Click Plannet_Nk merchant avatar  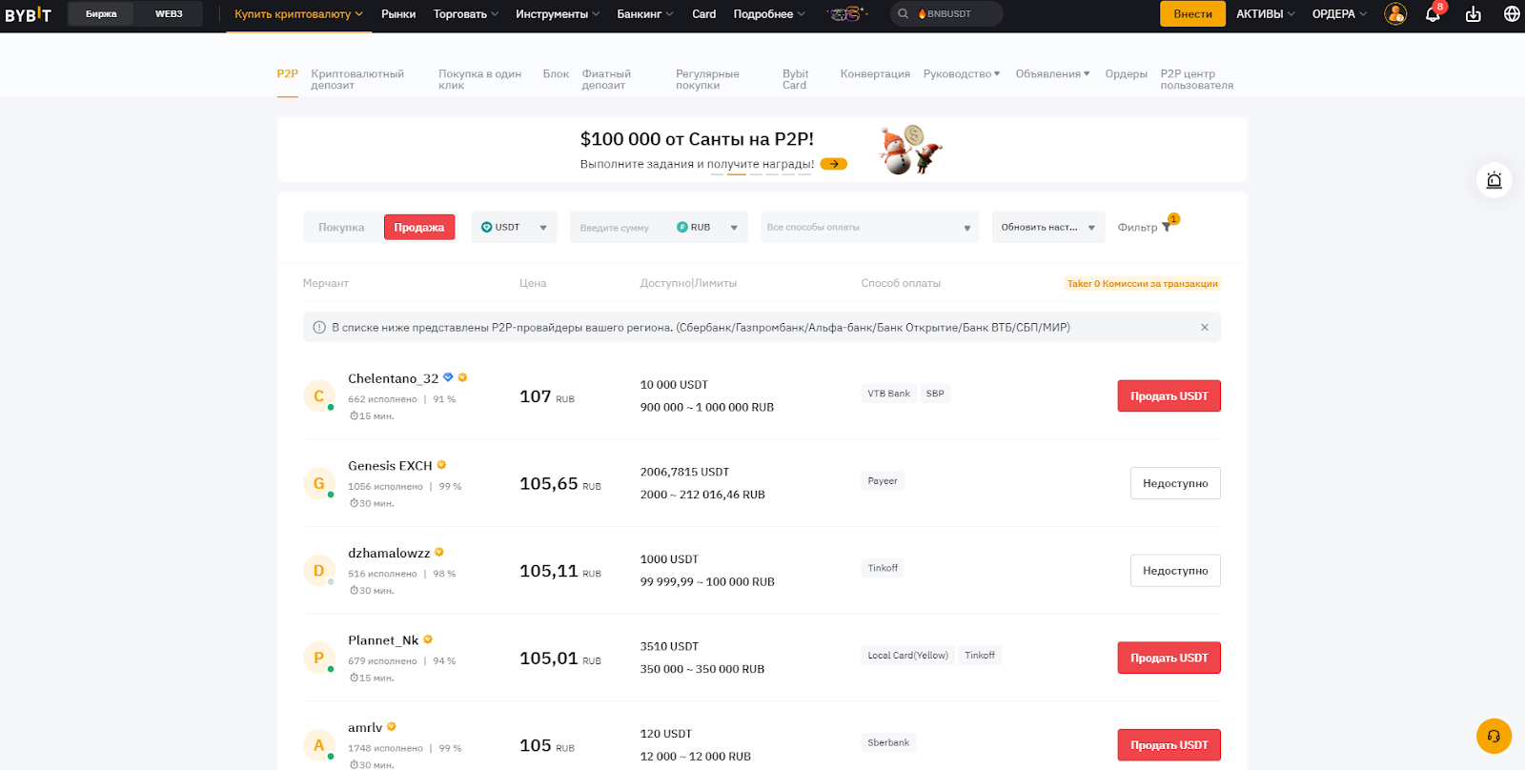point(318,658)
